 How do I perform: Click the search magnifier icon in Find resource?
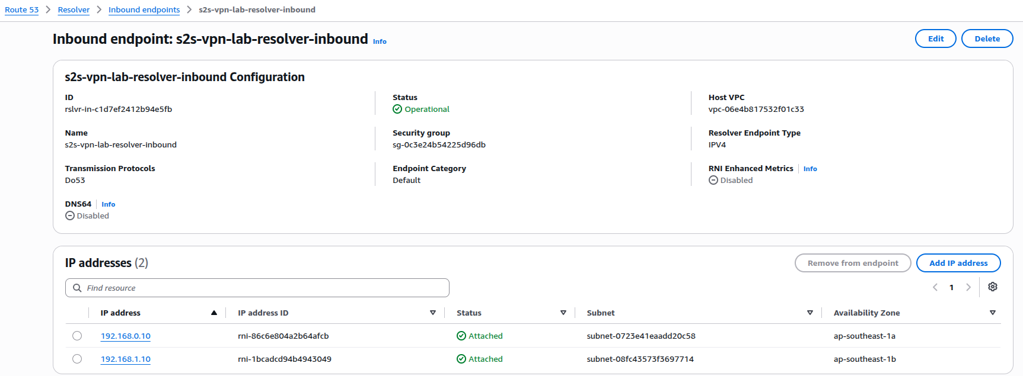click(77, 288)
